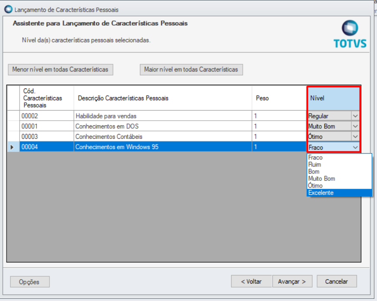
Task: Click the TOTVS logo
Action: coord(350,34)
